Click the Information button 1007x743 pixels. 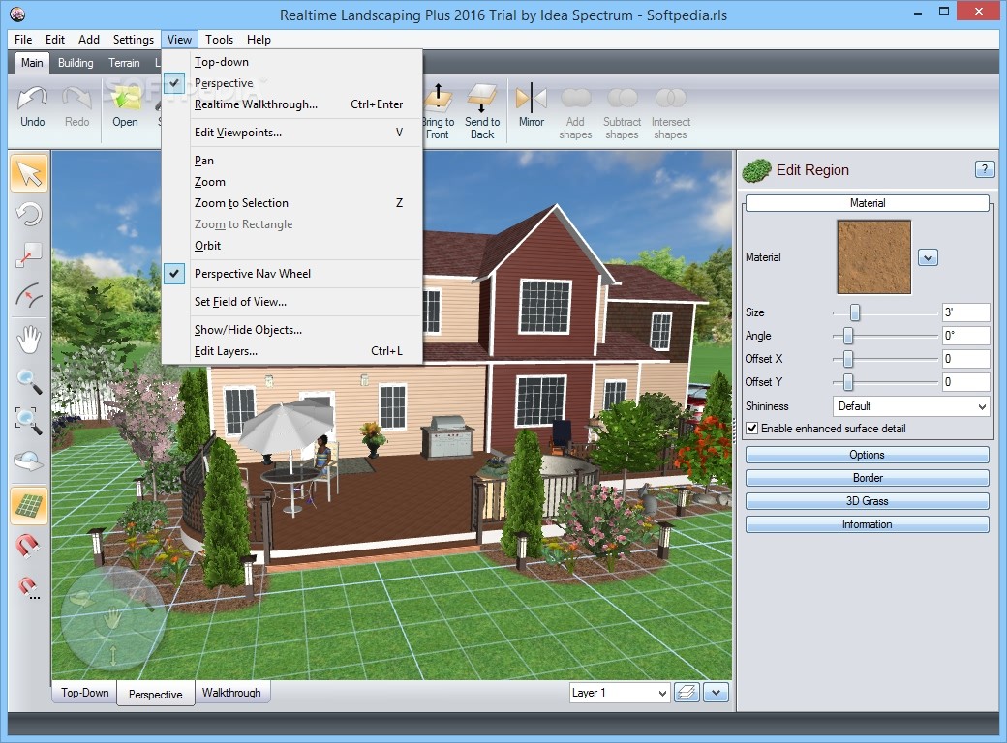tap(867, 524)
